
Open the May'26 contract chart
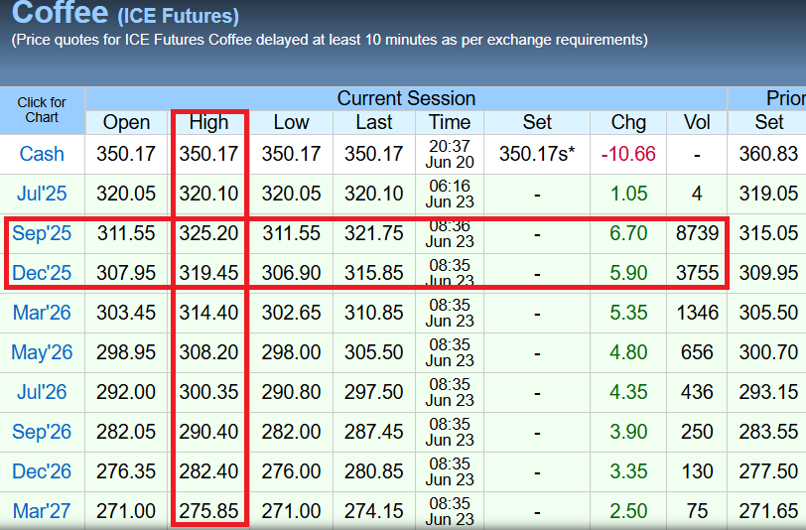42,352
